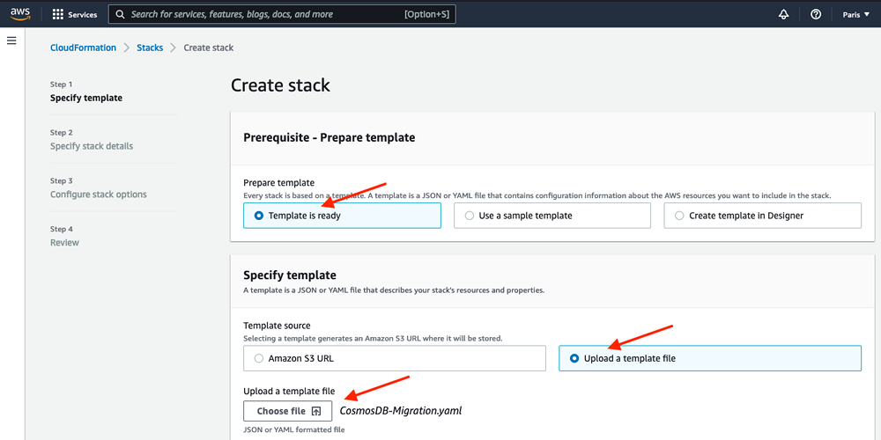Click the Choose file button
Image resolution: width=881 pixels, height=440 pixels.
pyautogui.click(x=288, y=411)
